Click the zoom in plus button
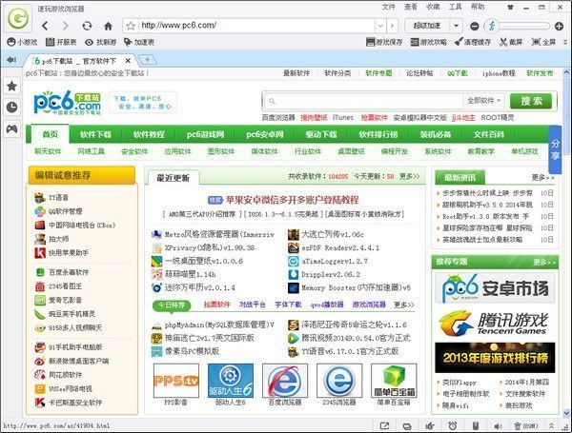572x433 pixels. coord(559,26)
